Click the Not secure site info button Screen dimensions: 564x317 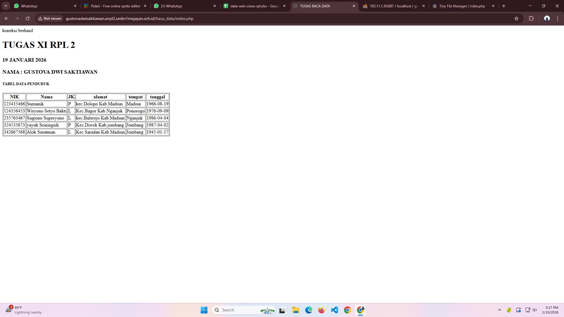click(x=50, y=18)
